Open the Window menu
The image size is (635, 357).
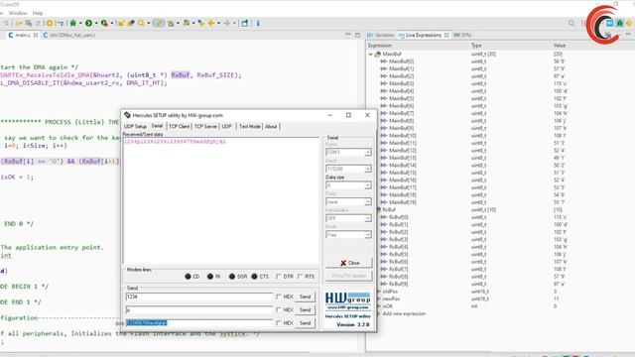point(18,13)
